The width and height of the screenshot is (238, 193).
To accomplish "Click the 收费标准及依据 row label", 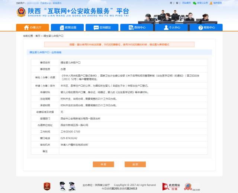I will click(45, 112).
